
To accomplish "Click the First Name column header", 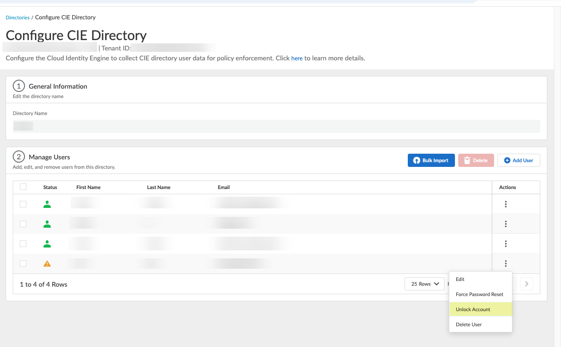I will pyautogui.click(x=88, y=188).
